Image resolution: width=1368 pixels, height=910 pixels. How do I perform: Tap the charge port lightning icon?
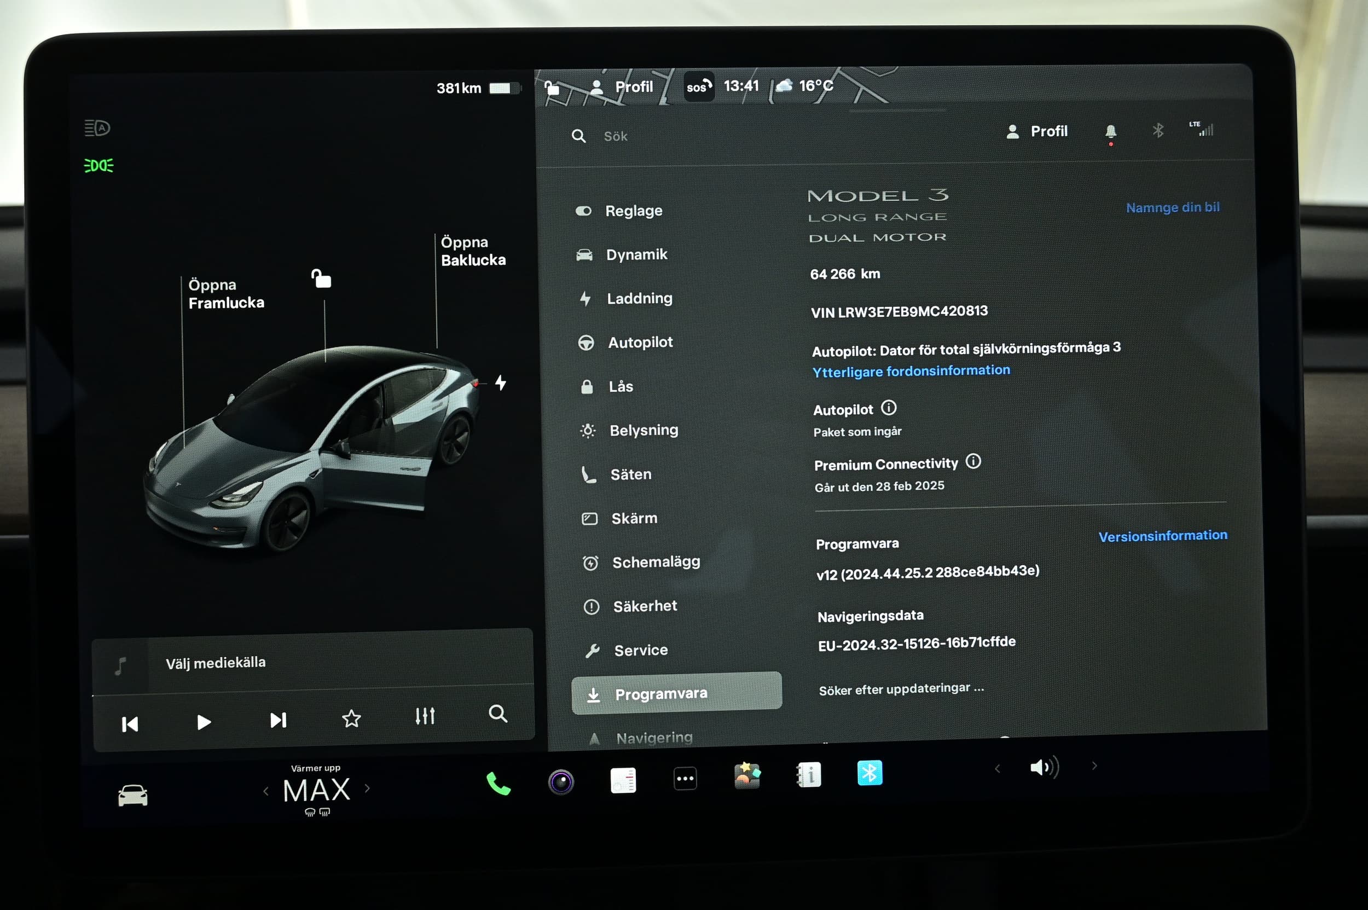tap(500, 382)
